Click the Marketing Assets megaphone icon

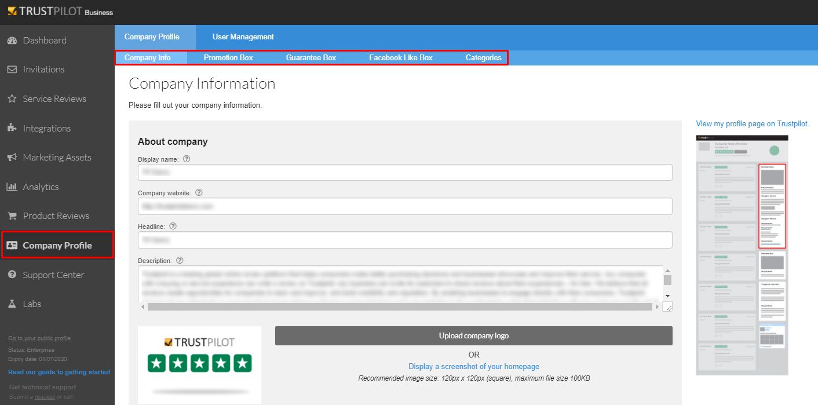[12, 158]
